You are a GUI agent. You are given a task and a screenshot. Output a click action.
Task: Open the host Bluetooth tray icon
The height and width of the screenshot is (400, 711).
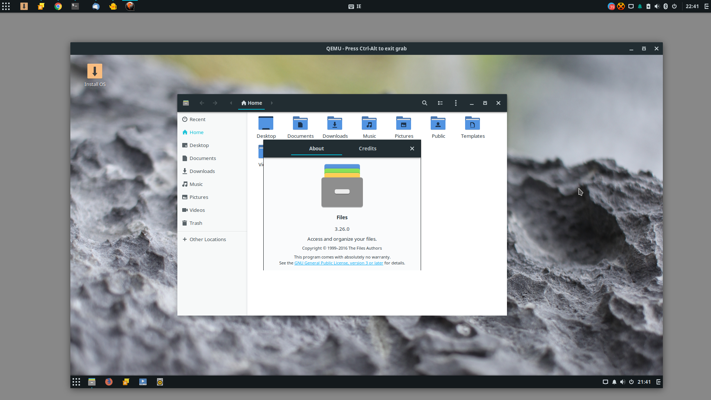point(665,6)
